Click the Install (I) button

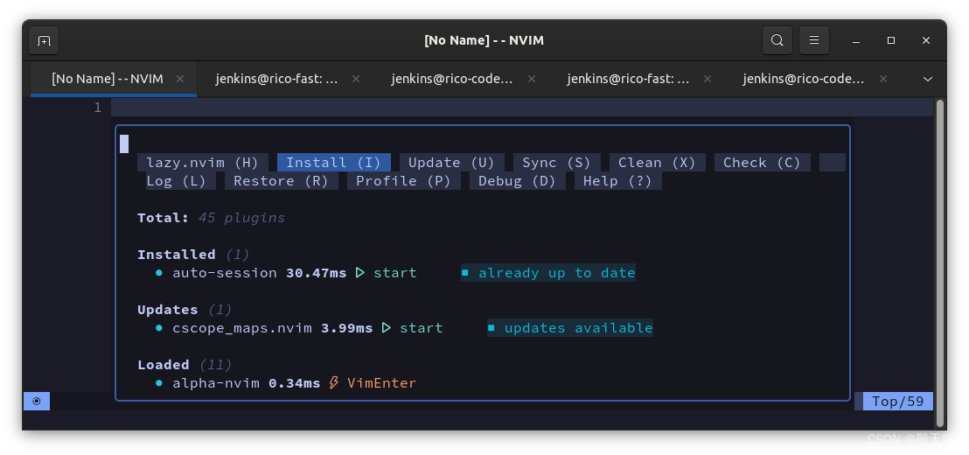click(334, 163)
